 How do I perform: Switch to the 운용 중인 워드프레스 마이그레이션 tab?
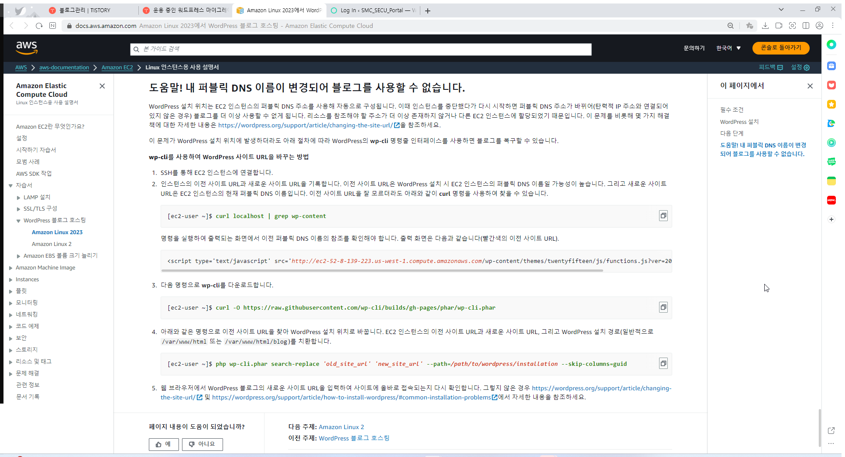[x=185, y=10]
